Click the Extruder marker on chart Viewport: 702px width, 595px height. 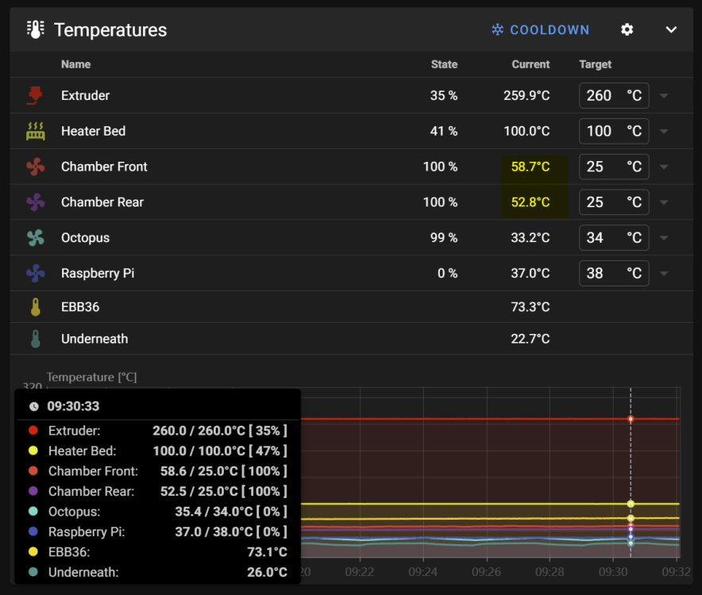coord(631,419)
